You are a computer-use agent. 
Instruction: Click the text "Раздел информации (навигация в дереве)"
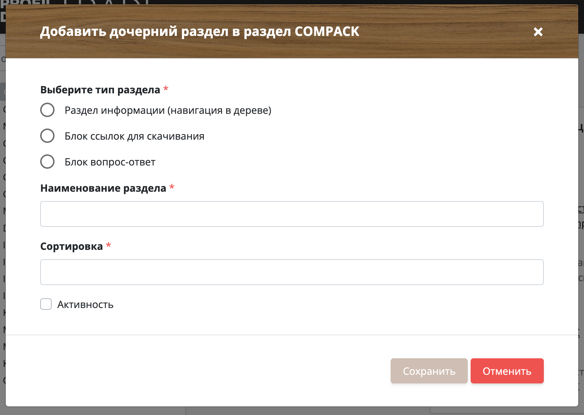coord(168,110)
